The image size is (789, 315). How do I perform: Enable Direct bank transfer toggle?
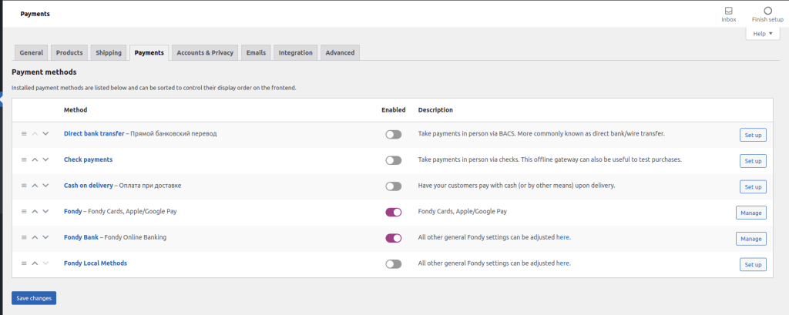pos(393,134)
